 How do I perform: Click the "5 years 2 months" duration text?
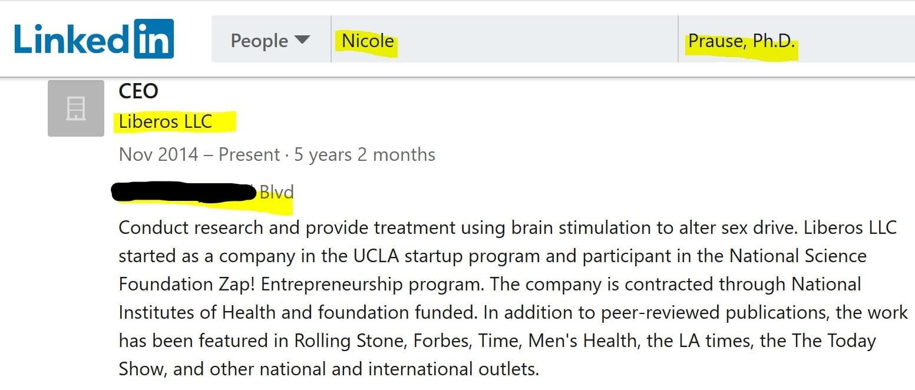click(x=365, y=154)
